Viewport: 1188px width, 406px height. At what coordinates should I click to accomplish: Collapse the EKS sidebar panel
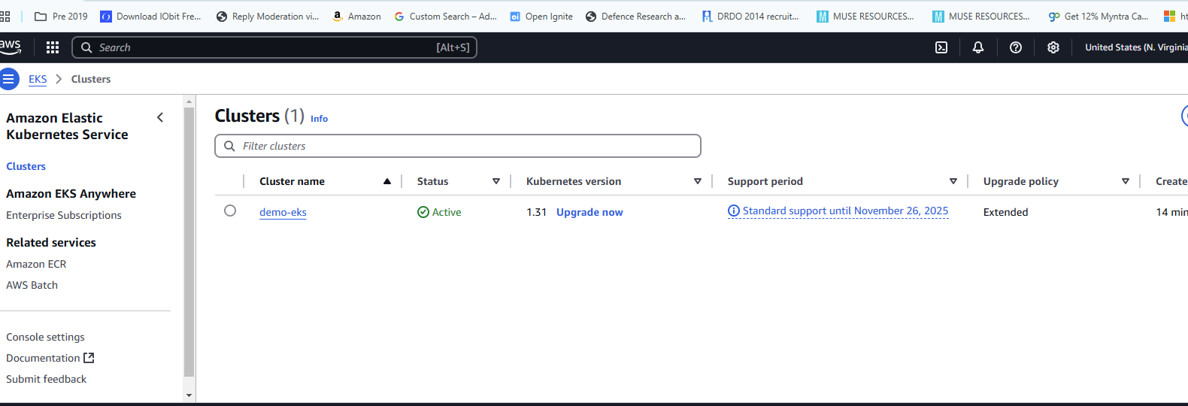(160, 117)
